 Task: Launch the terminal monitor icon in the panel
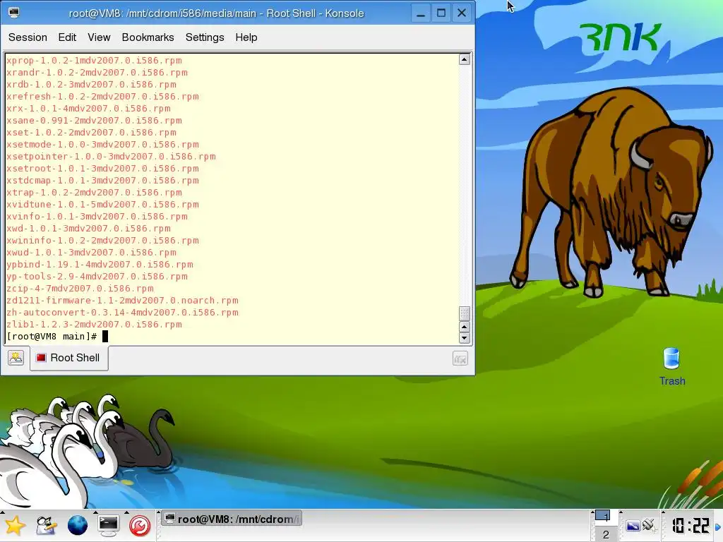(108, 525)
